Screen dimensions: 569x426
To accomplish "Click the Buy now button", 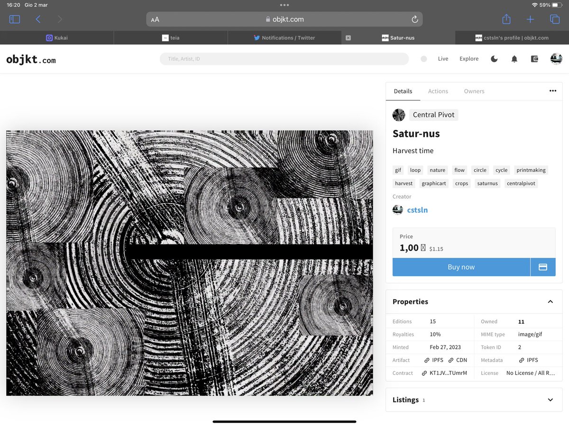I will tap(461, 267).
